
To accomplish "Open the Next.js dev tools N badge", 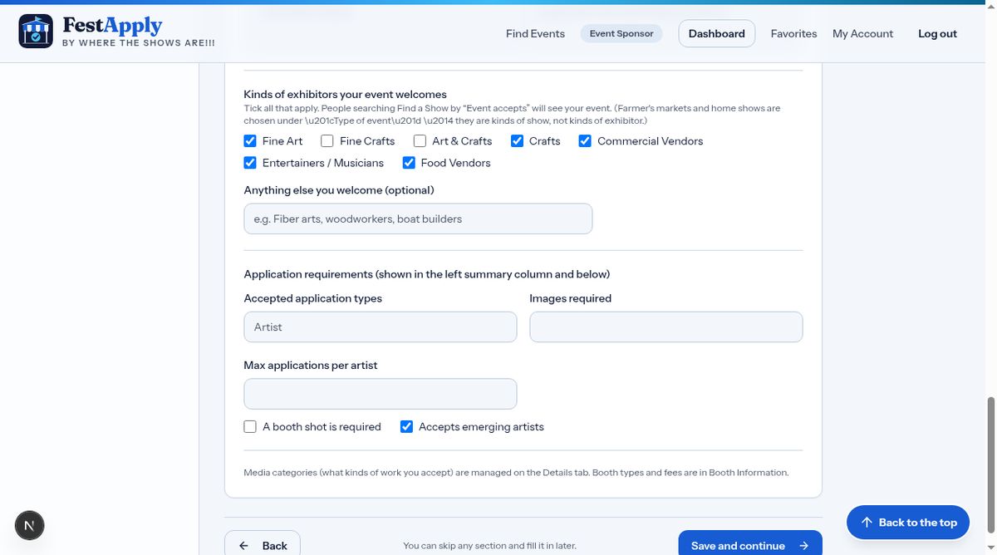I will click(x=30, y=525).
